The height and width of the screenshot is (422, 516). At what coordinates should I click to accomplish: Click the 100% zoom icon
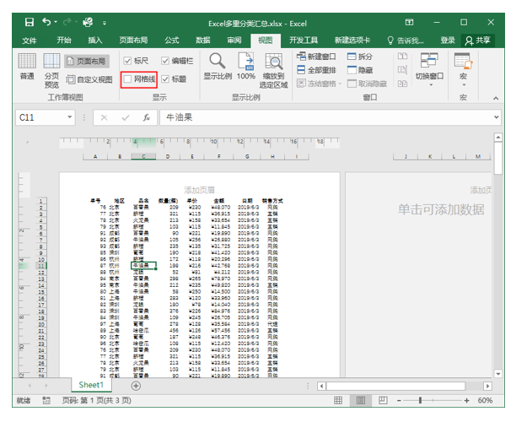[246, 62]
